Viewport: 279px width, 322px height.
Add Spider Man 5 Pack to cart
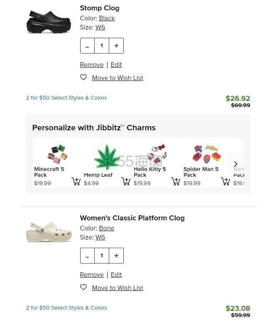point(225,181)
